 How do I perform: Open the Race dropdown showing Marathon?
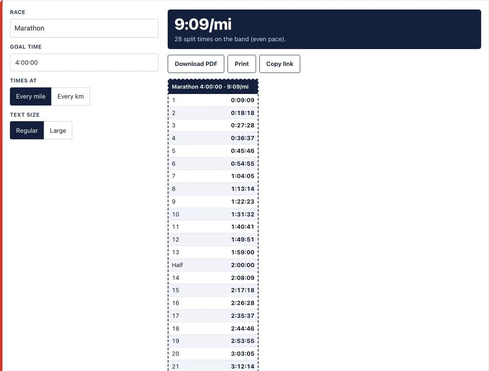coord(84,28)
